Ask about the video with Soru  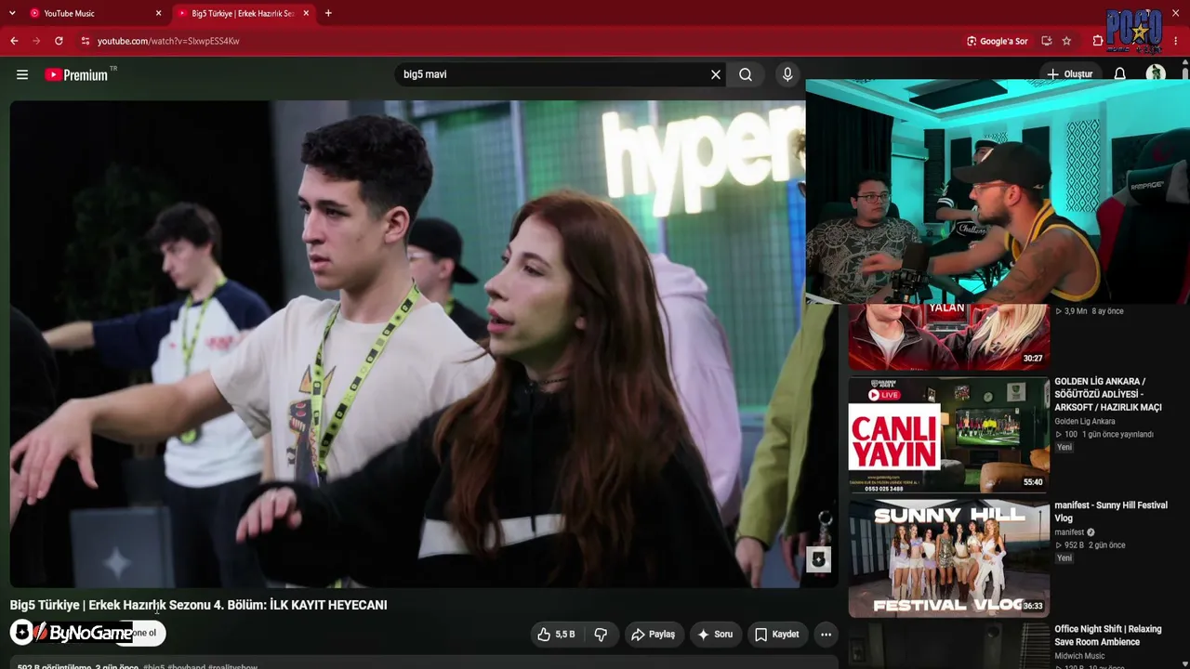716,635
